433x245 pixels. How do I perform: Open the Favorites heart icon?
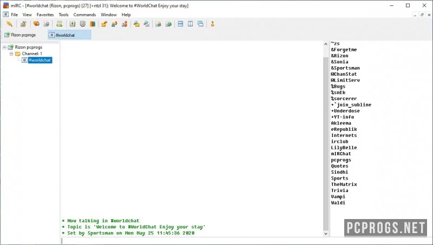tap(36, 24)
